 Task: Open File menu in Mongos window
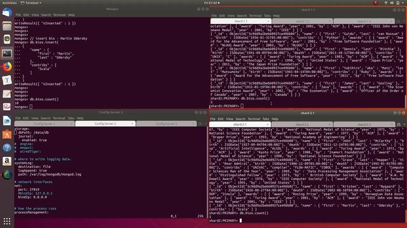click(x=18, y=15)
